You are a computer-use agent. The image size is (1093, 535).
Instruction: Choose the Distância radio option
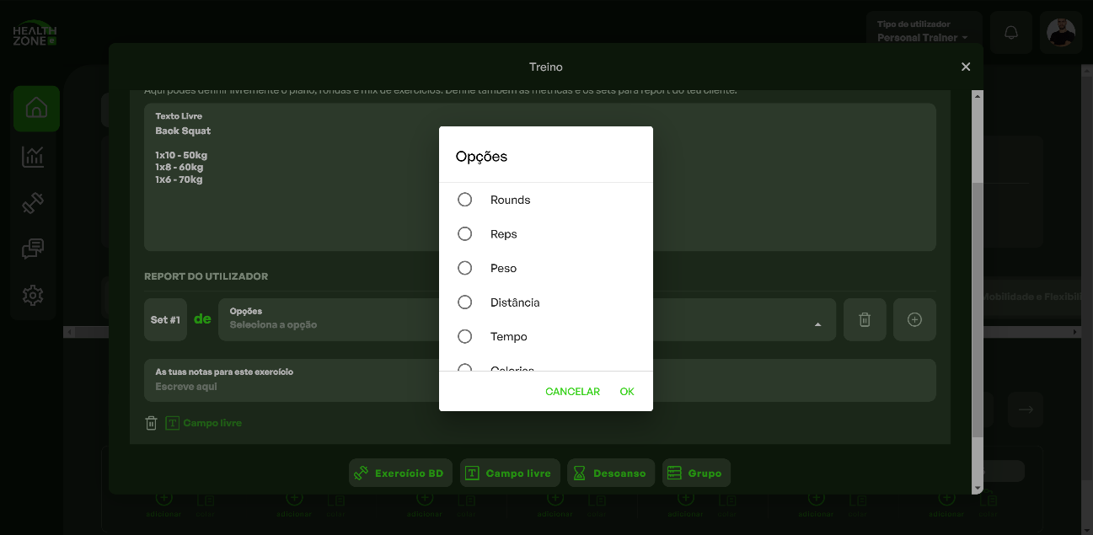tap(464, 302)
